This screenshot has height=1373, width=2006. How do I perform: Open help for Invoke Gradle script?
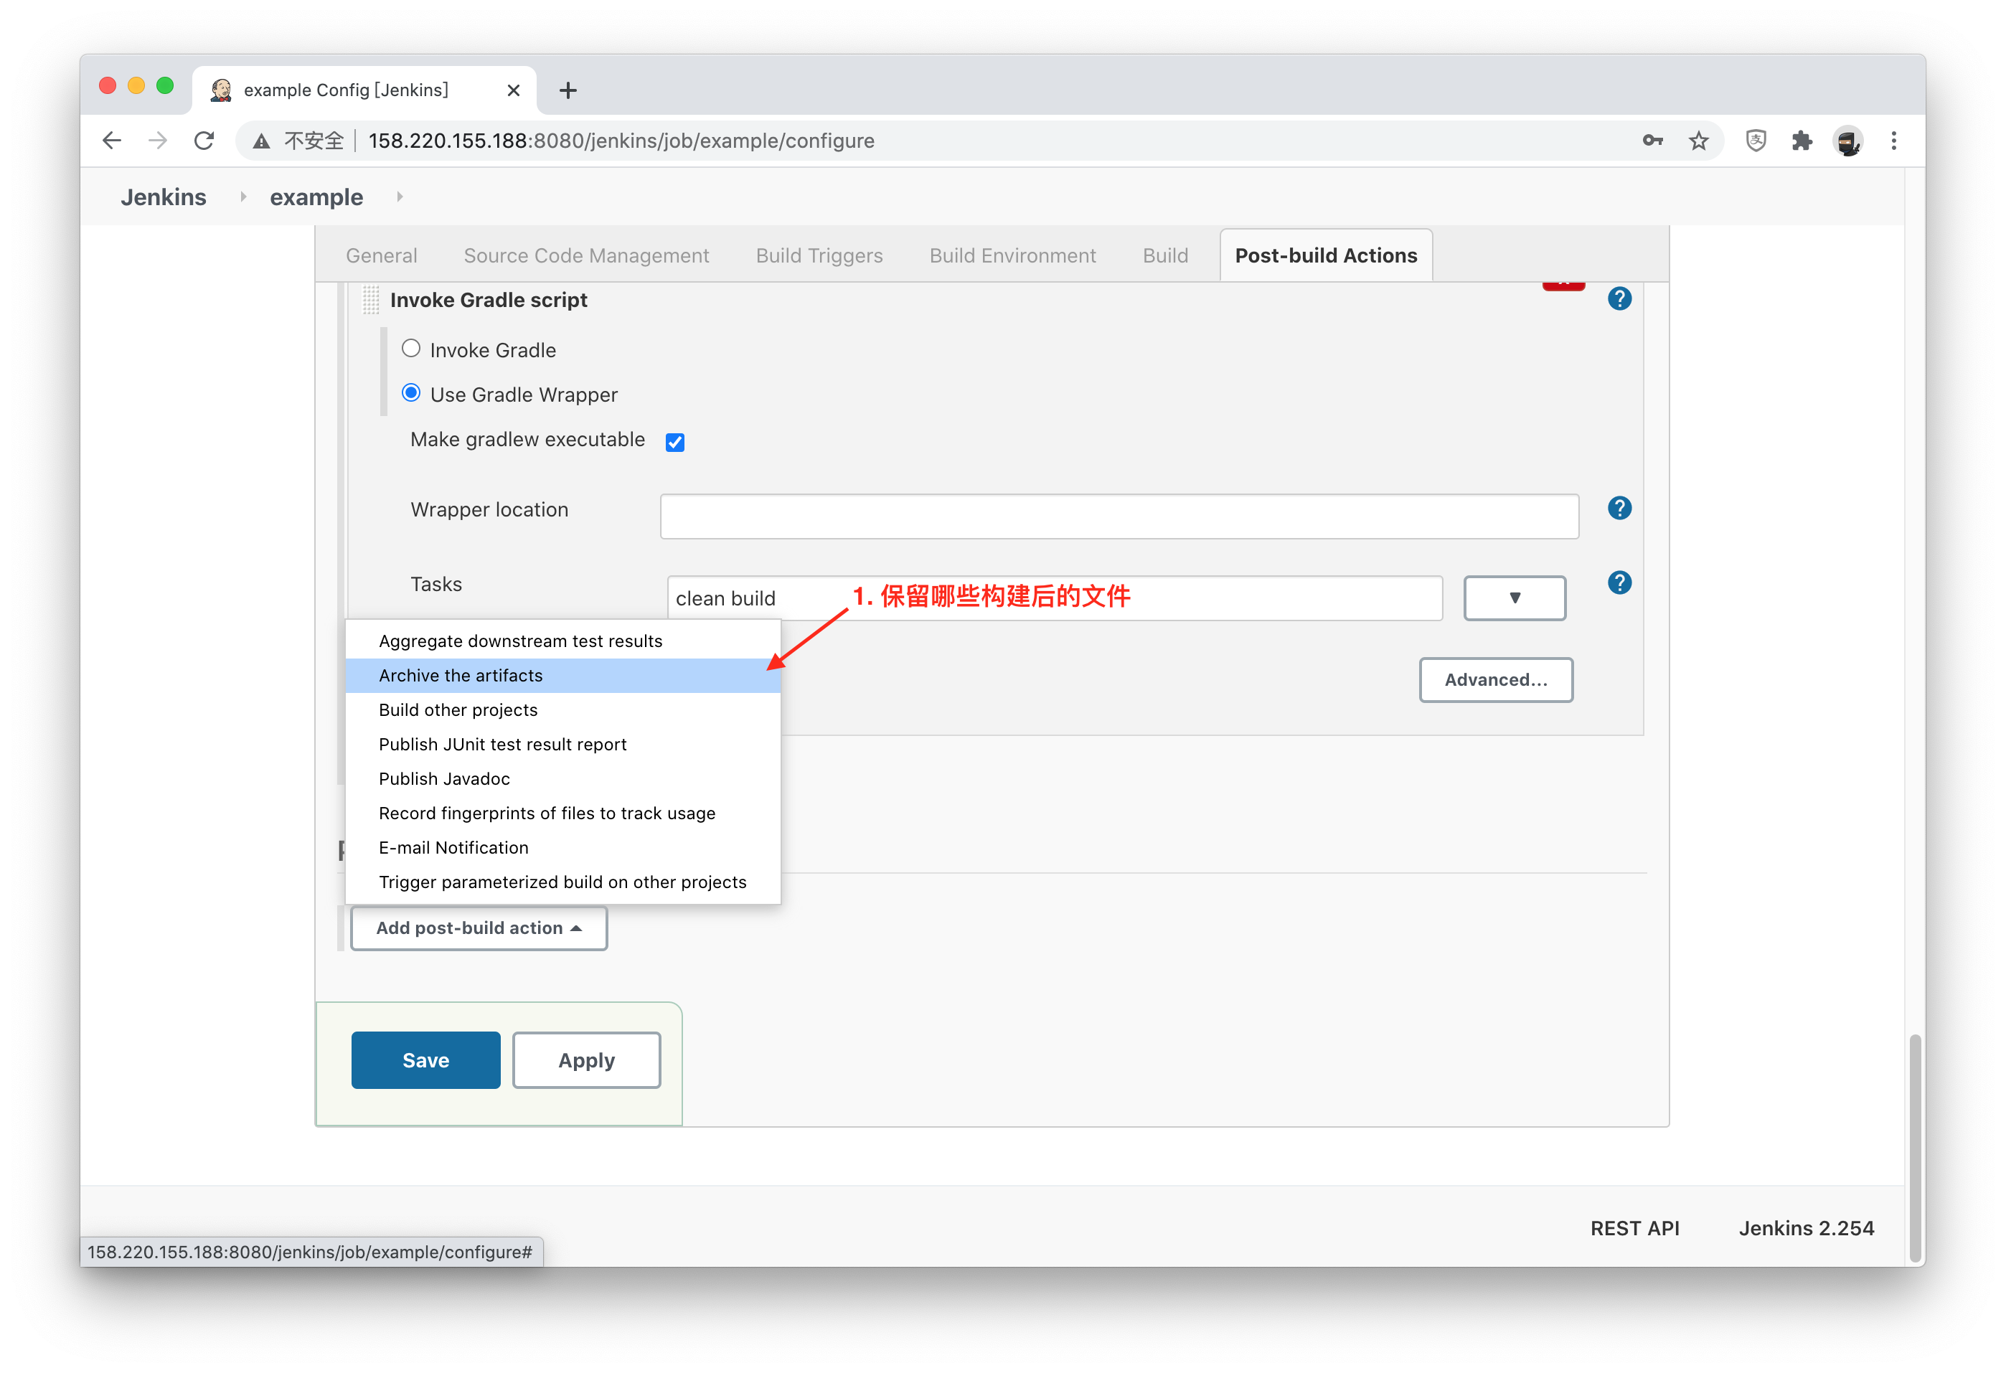coord(1619,298)
